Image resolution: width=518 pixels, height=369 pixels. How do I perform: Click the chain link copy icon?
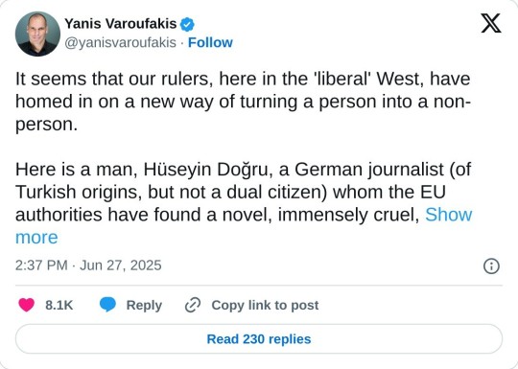[x=193, y=305]
